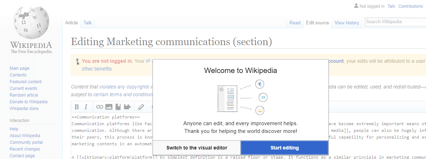
Task: Switch to the Read tab
Action: coord(295,23)
